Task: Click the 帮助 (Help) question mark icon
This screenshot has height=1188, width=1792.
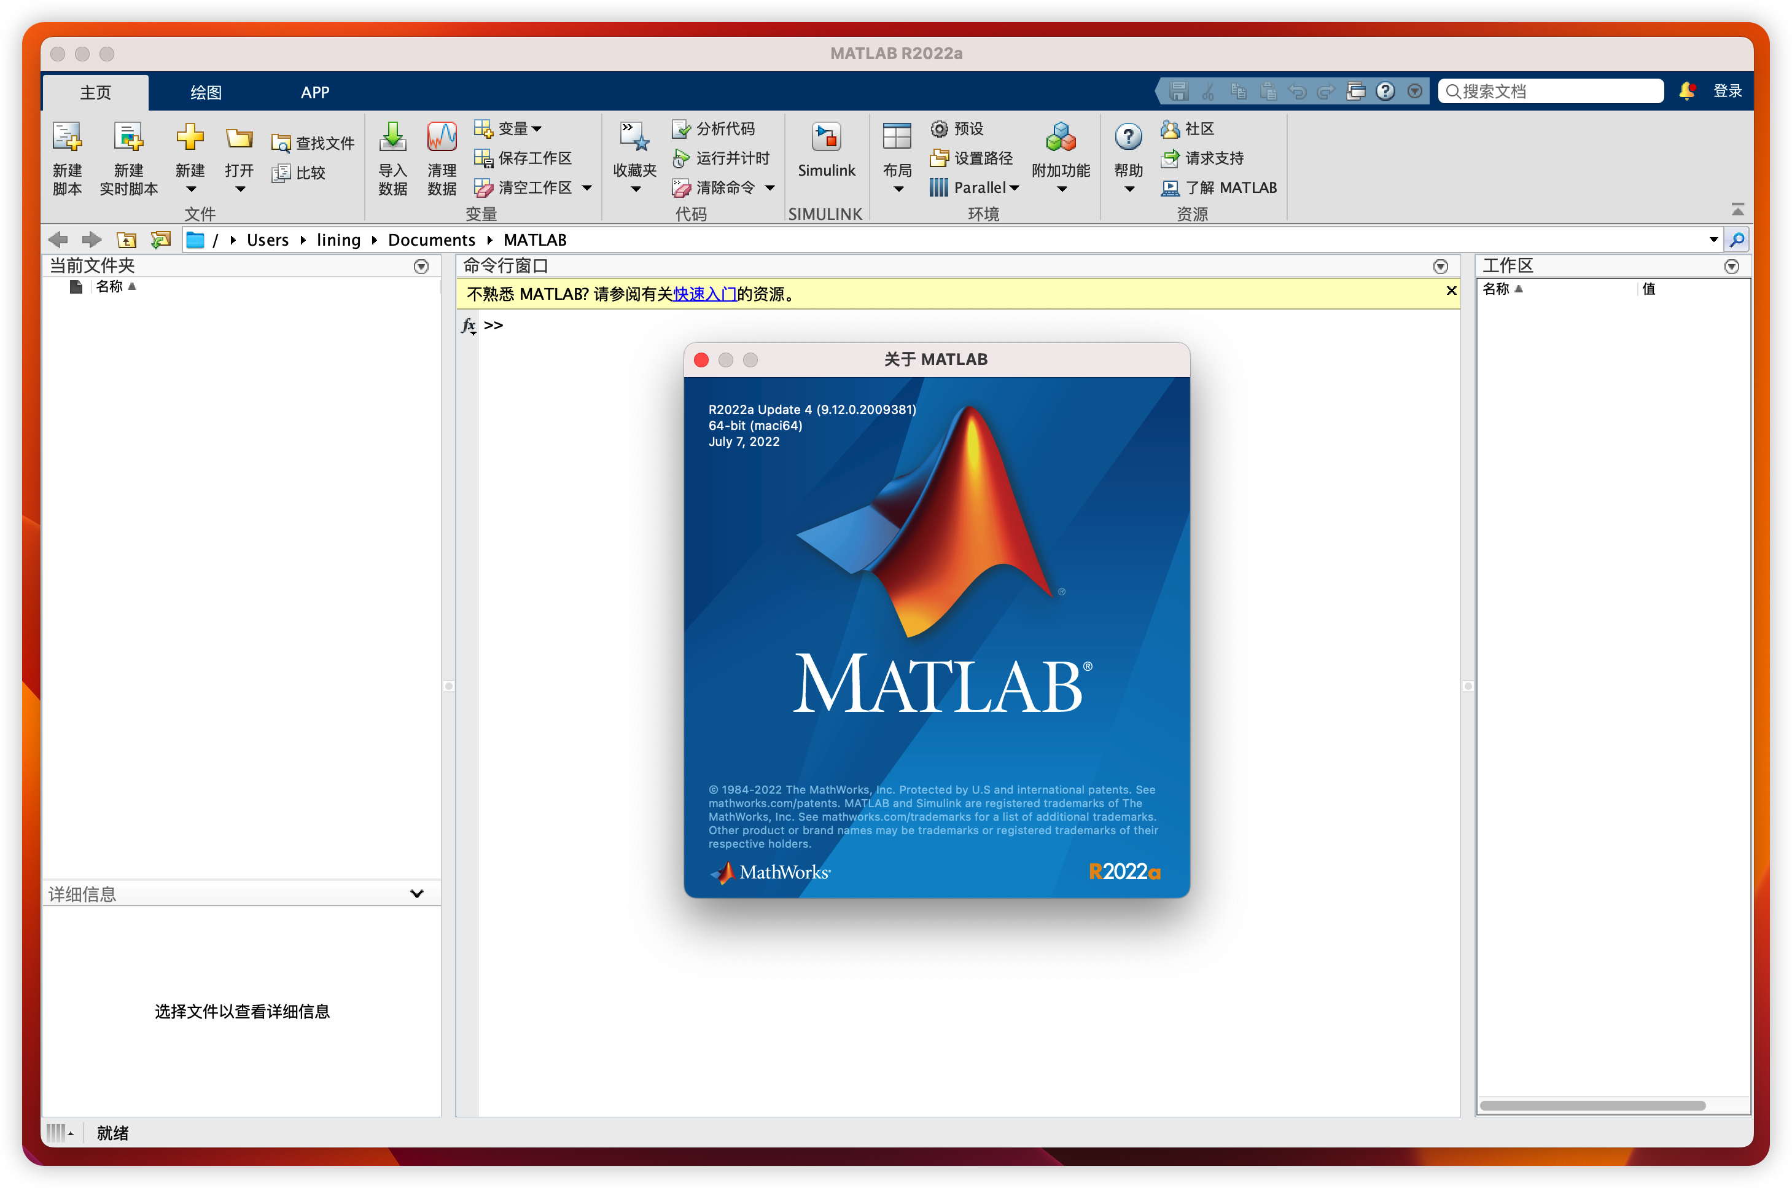Action: pos(1129,138)
